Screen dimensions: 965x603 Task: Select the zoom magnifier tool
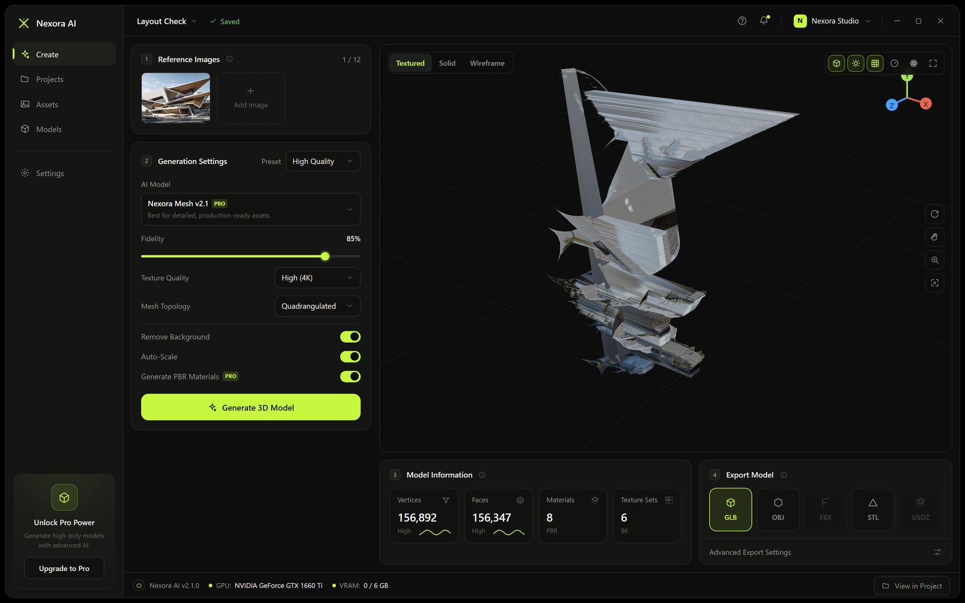tap(935, 260)
